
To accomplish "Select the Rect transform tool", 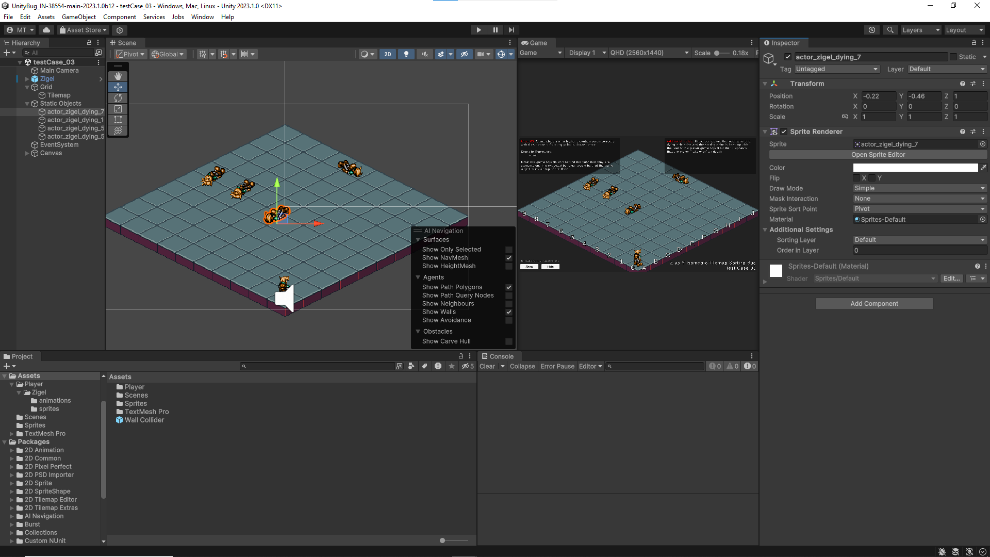I will (x=118, y=120).
